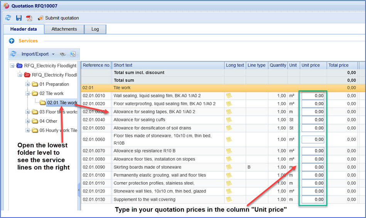The height and width of the screenshot is (218, 366).
Task: Refresh the services tree via Import/Export icon
Action: [13, 54]
